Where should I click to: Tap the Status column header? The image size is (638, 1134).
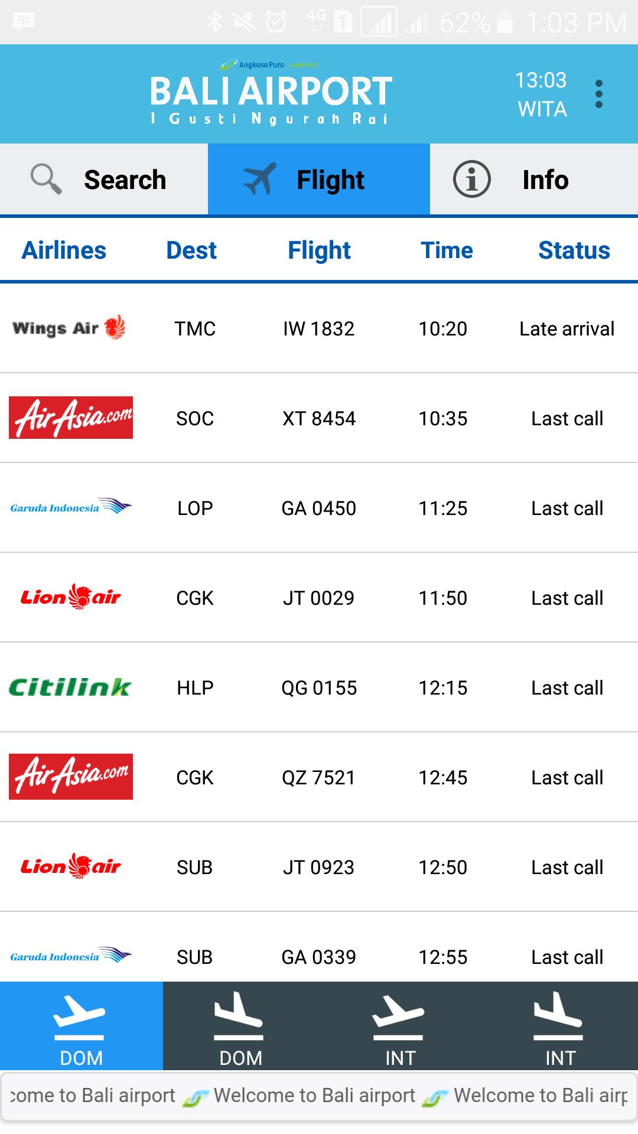tap(574, 250)
